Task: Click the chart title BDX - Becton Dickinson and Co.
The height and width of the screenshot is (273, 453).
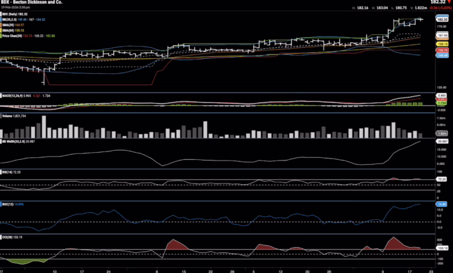Action: [31, 2]
